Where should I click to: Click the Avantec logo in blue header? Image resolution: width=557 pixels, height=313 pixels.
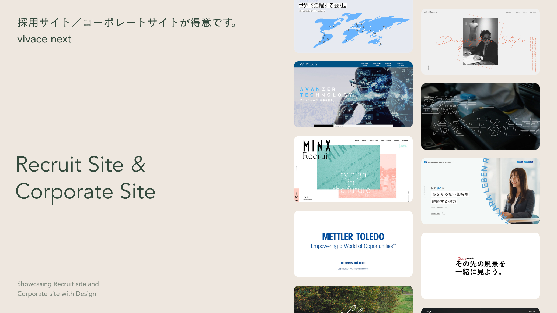click(x=309, y=64)
